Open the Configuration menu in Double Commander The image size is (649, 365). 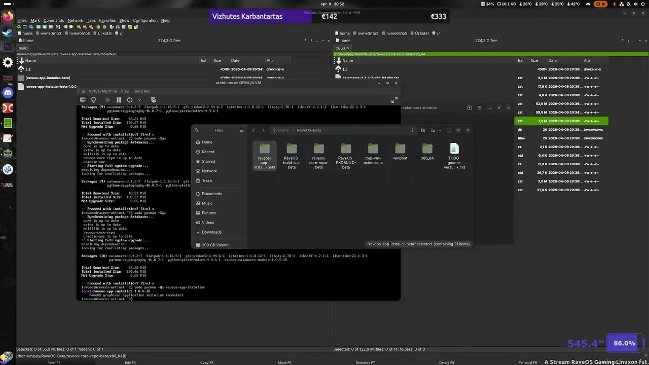tap(146, 21)
